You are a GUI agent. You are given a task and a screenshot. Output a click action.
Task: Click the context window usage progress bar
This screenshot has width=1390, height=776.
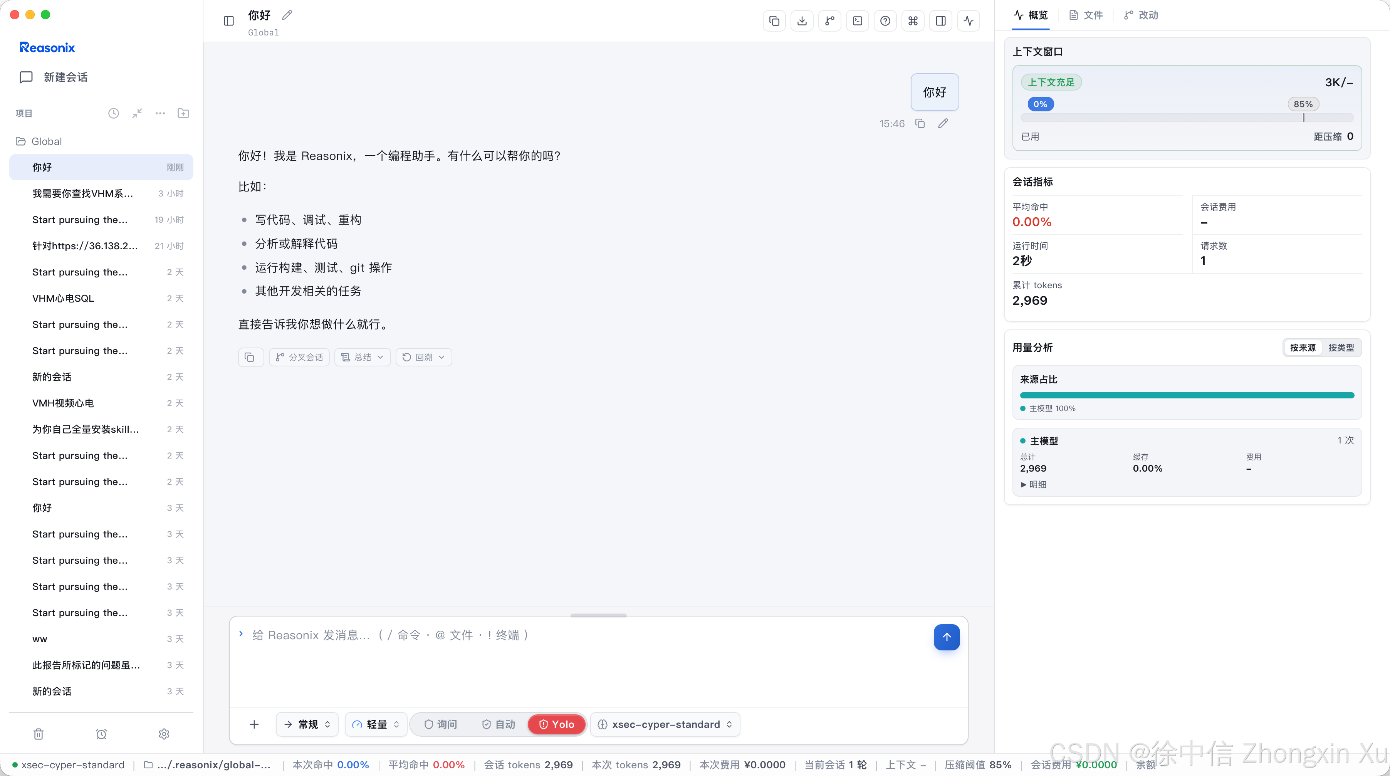pyautogui.click(x=1187, y=118)
